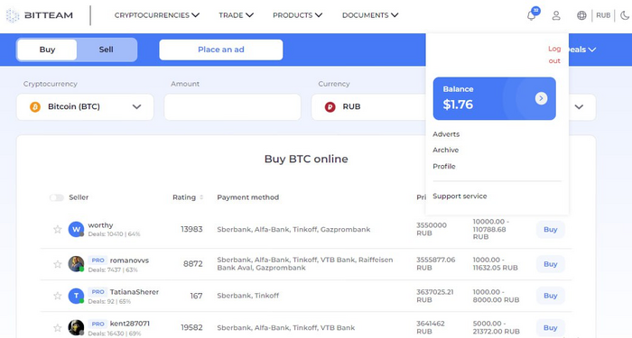This screenshot has height=338, width=632.
Task: Click the Bitcoin coin icon
Action: (x=35, y=107)
